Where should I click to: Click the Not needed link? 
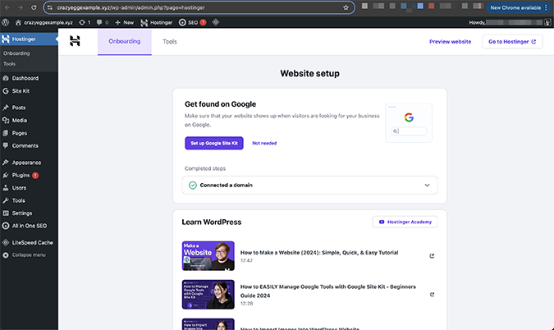(264, 143)
